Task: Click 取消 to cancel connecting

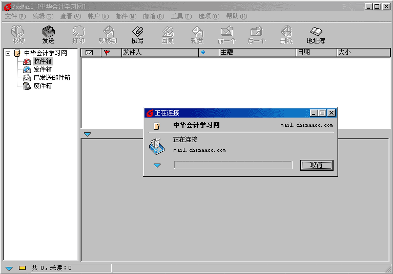Action: coord(317,165)
